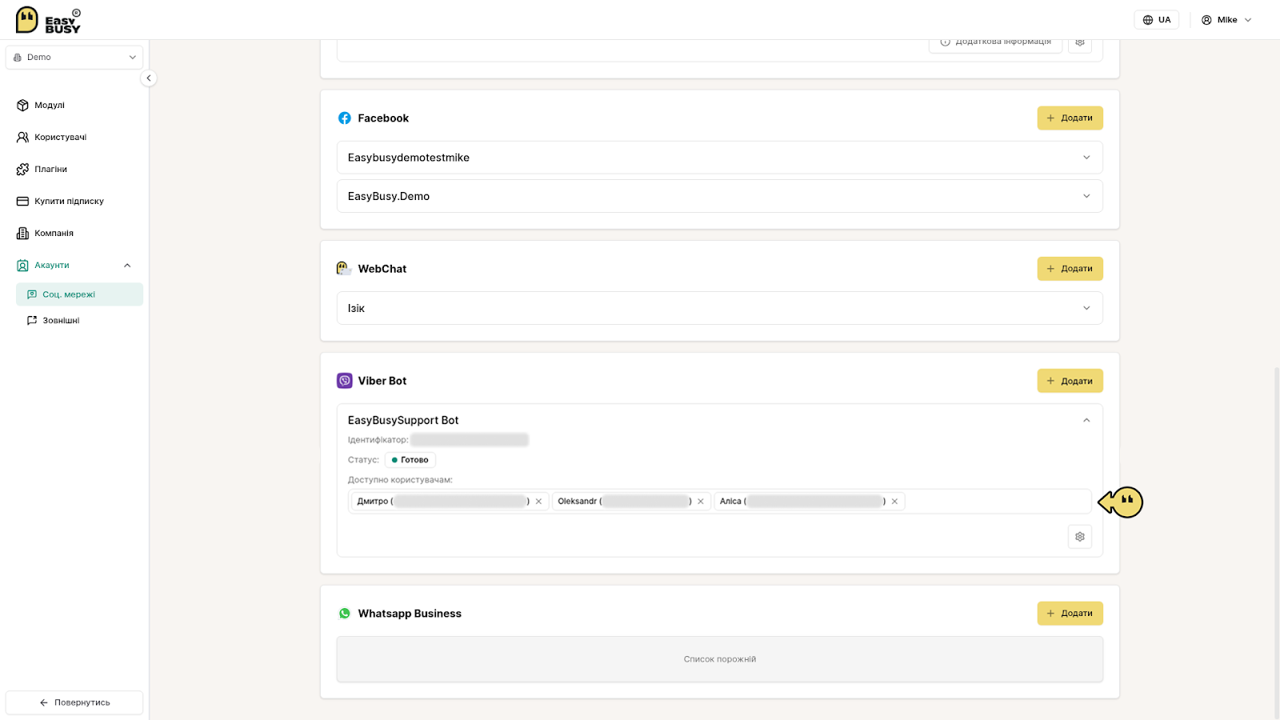The image size is (1280, 720).
Task: Click the Компанія building icon
Action: tap(22, 234)
